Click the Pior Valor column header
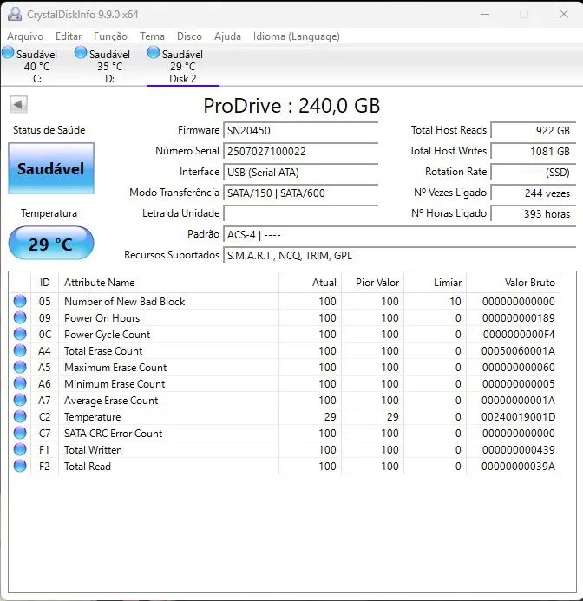583x601 pixels. coord(373,283)
